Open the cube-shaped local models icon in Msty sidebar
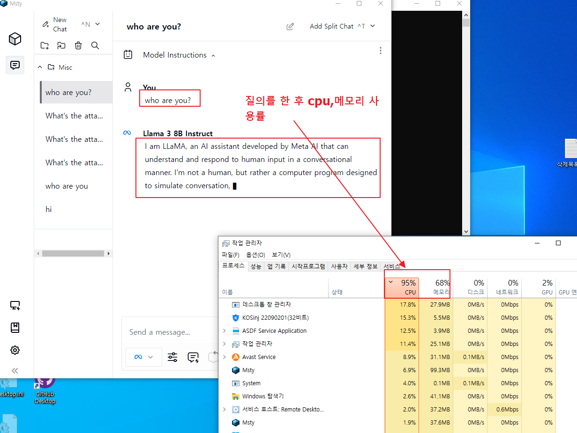The image size is (577, 433). point(15,39)
